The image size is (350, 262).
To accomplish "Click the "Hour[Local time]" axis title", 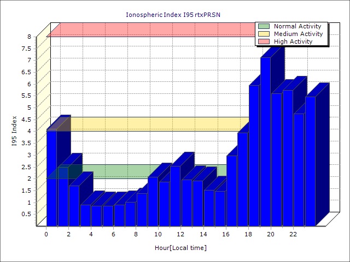I will [180, 248].
